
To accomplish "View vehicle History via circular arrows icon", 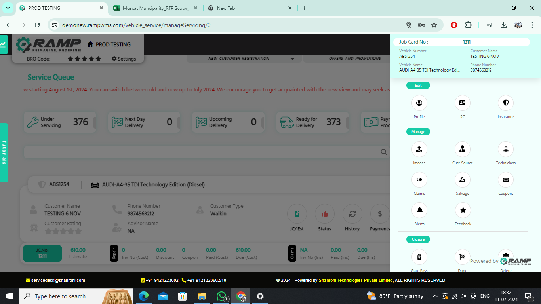I will 352,215.
